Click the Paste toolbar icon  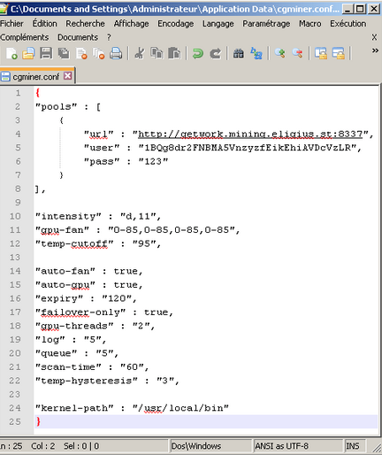pyautogui.click(x=174, y=53)
